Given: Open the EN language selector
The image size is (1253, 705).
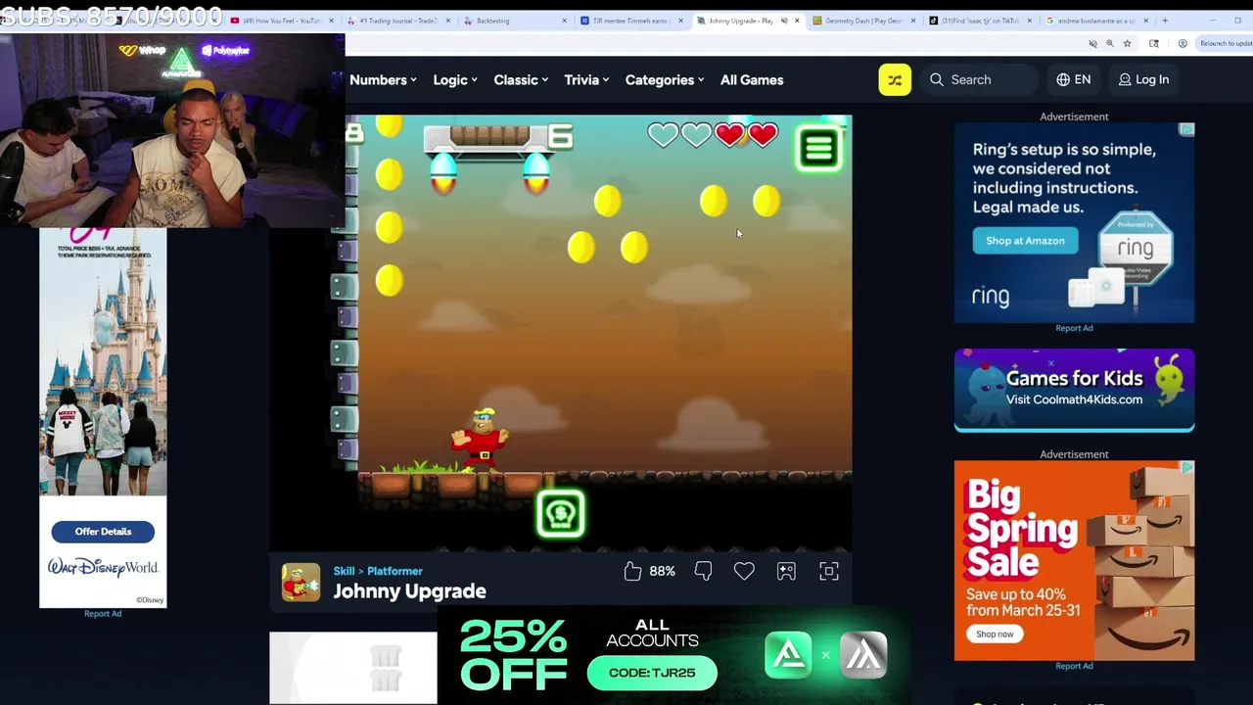Looking at the screenshot, I should (1074, 80).
